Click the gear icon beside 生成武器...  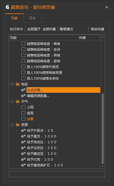pyautogui.click(x=23, y=90)
